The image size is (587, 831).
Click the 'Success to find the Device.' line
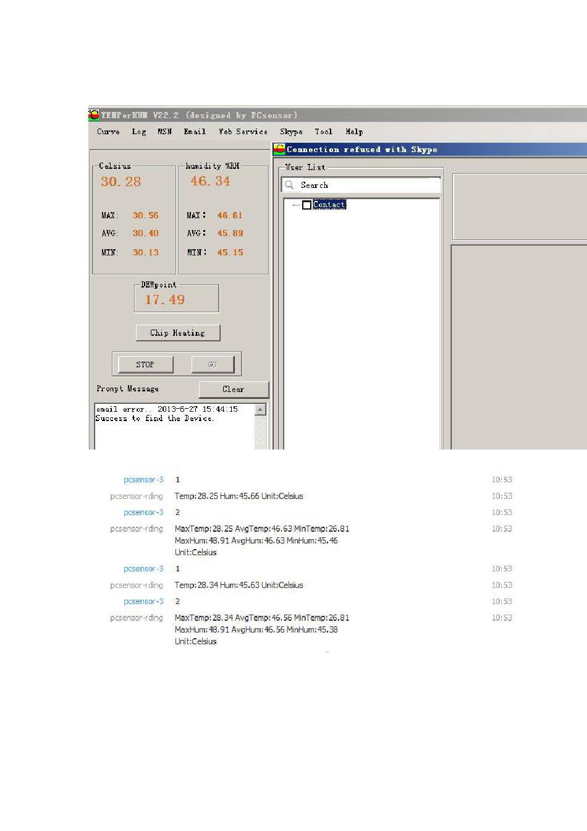click(155, 419)
